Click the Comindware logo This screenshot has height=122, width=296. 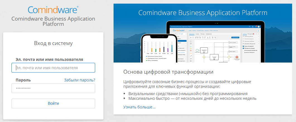coord(53,9)
